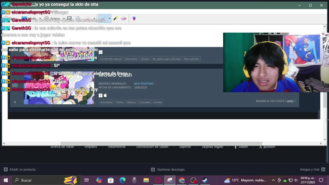Select the pink Eraser tool
329x185 pixels.
point(124,18)
